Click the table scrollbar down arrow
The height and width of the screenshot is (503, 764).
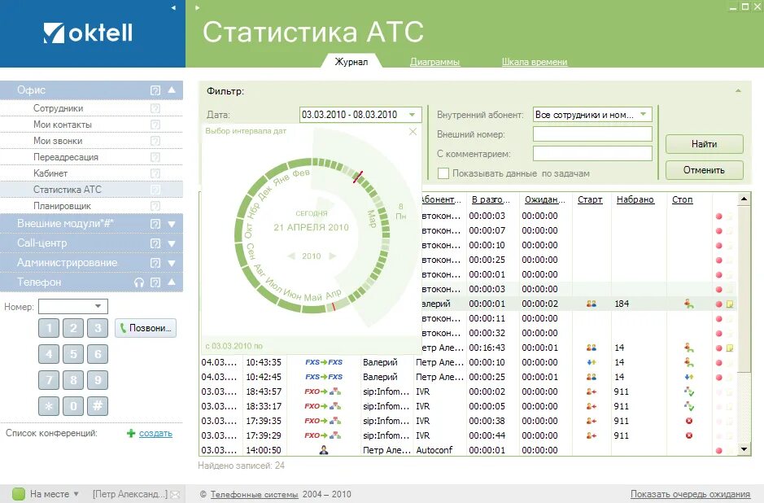[x=744, y=449]
